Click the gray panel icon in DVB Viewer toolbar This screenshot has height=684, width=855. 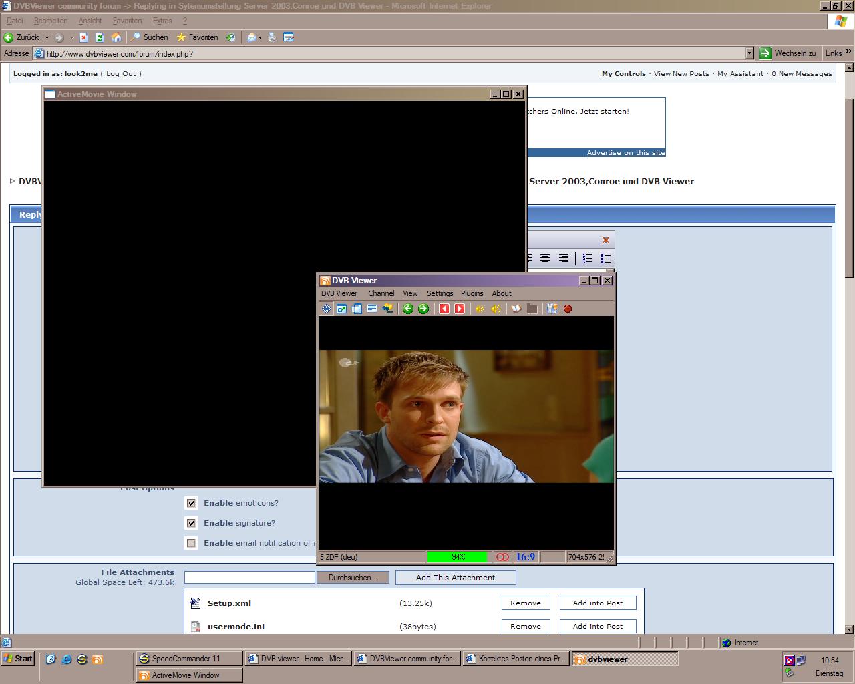[x=532, y=309]
